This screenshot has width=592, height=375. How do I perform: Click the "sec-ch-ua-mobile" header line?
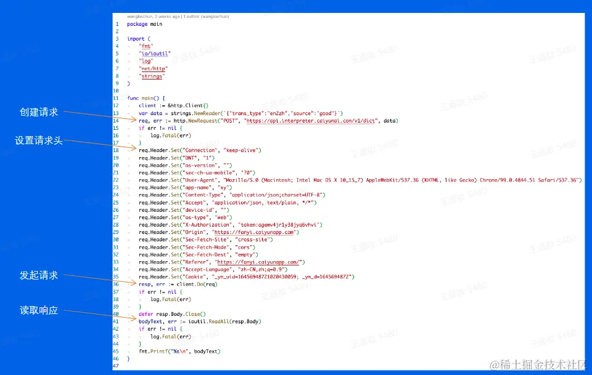click(197, 172)
